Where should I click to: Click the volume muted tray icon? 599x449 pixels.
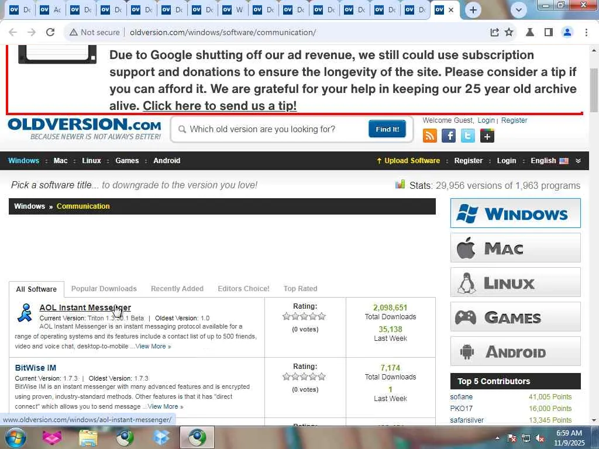click(540, 438)
